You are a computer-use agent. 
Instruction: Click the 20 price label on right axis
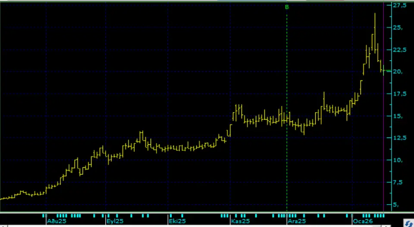[397, 72]
